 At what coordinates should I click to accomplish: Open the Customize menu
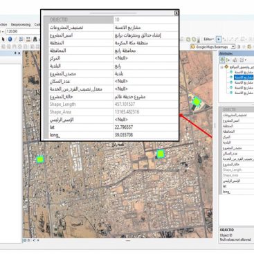point(37,24)
